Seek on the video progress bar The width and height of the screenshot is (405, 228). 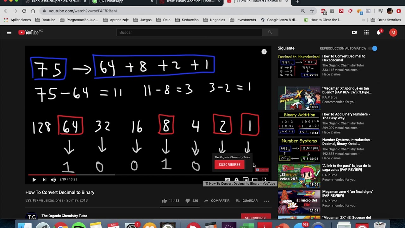coord(148,175)
